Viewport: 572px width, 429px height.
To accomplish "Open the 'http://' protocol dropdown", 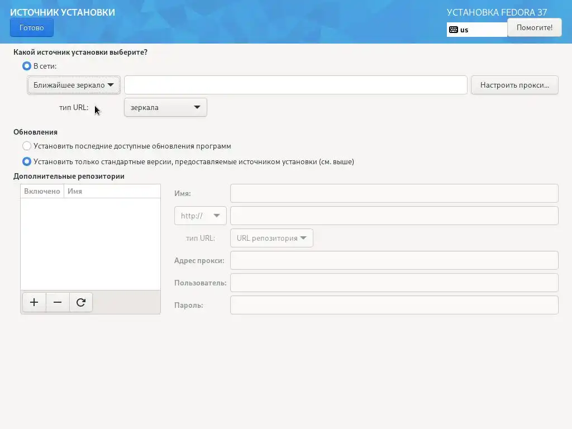I will click(201, 216).
